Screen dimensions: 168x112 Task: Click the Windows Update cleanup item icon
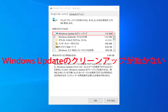(x=57, y=33)
